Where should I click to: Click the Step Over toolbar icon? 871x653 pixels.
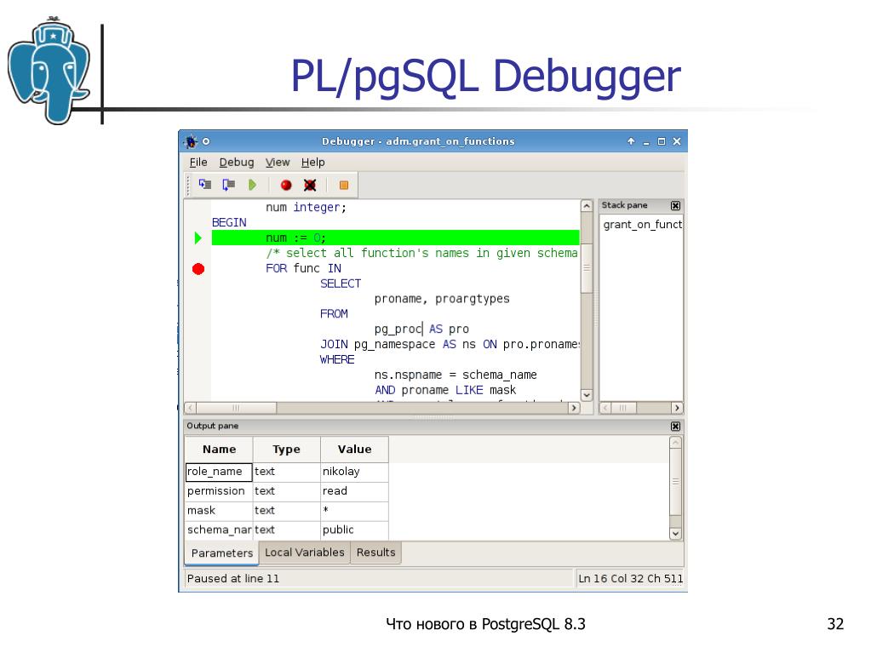coord(228,185)
